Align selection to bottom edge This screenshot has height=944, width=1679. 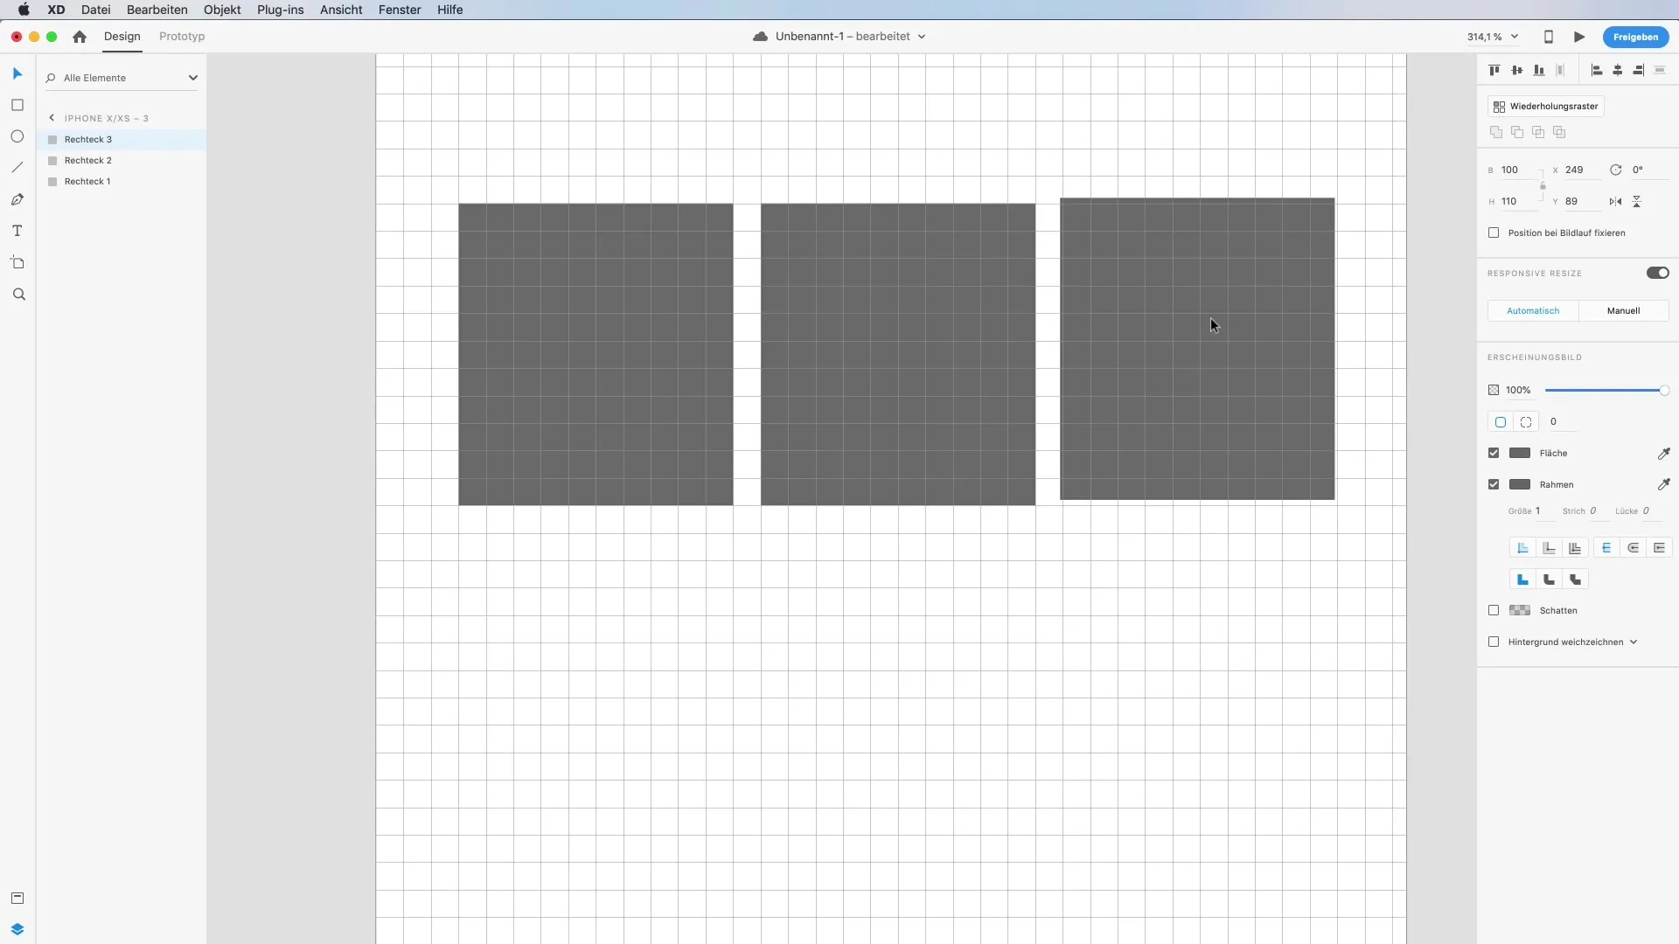pyautogui.click(x=1538, y=70)
